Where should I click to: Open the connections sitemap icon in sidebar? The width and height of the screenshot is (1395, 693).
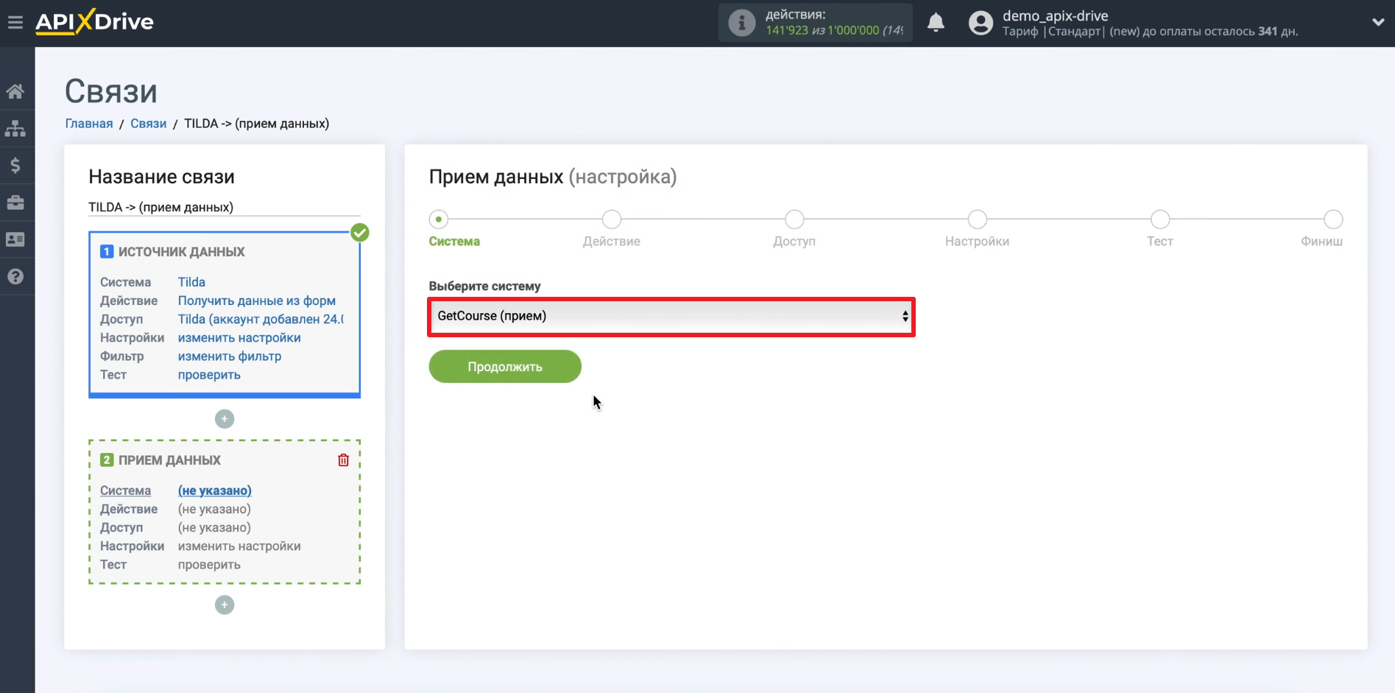click(x=15, y=128)
